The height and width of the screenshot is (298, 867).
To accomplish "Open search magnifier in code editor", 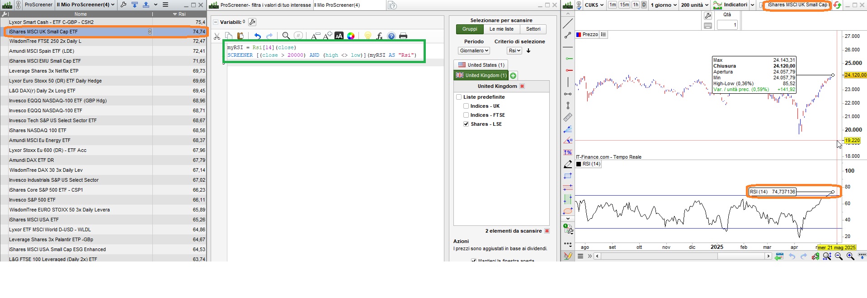I will [286, 36].
